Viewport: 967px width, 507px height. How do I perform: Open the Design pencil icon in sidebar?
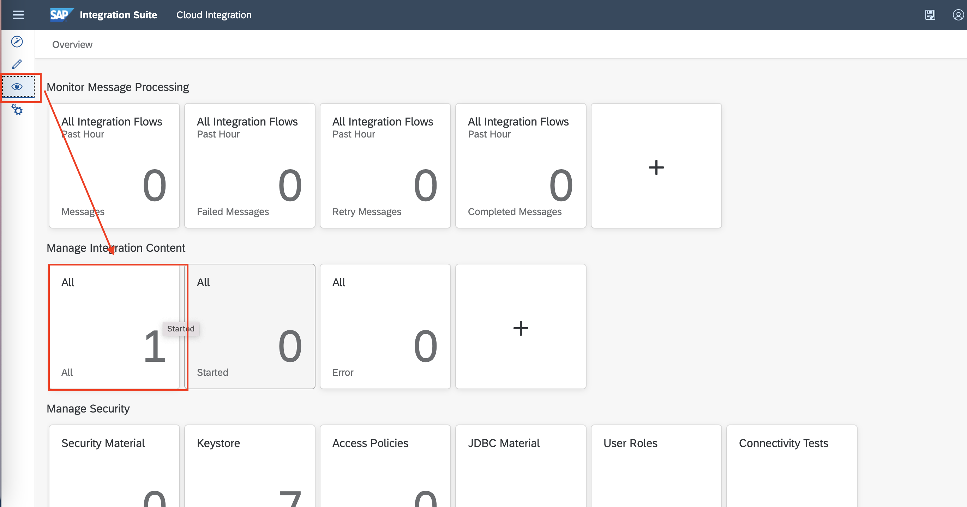click(17, 64)
